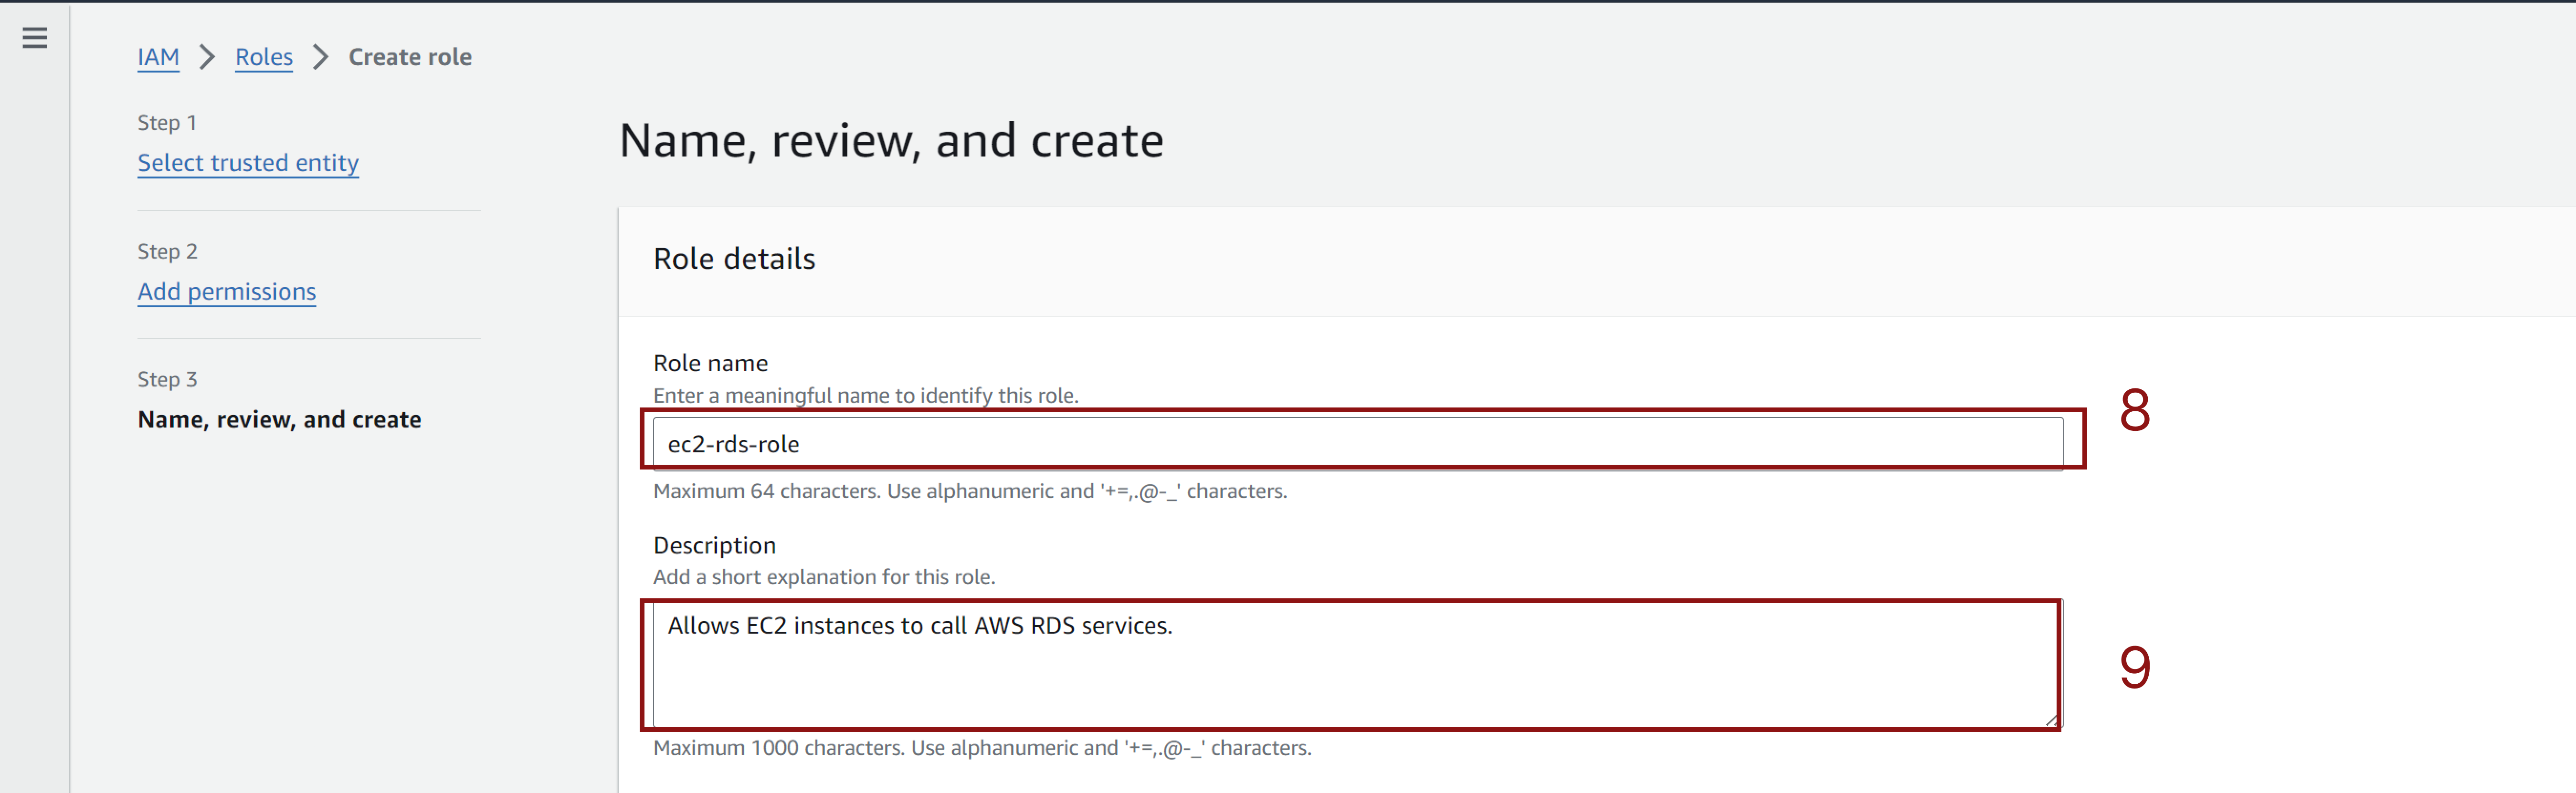Click the Role details section heading
Viewport: 2576px width, 793px height.
(734, 259)
